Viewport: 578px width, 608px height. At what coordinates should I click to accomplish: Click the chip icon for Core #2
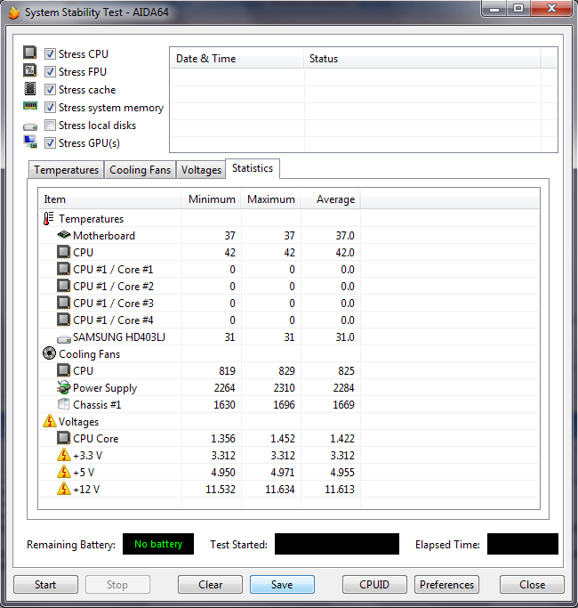[63, 286]
